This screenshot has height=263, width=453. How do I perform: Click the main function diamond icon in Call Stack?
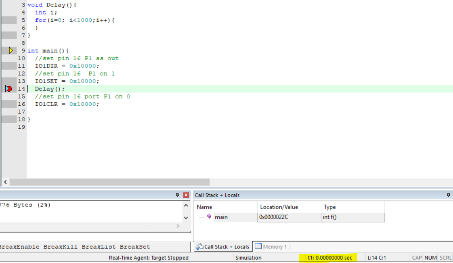209,216
